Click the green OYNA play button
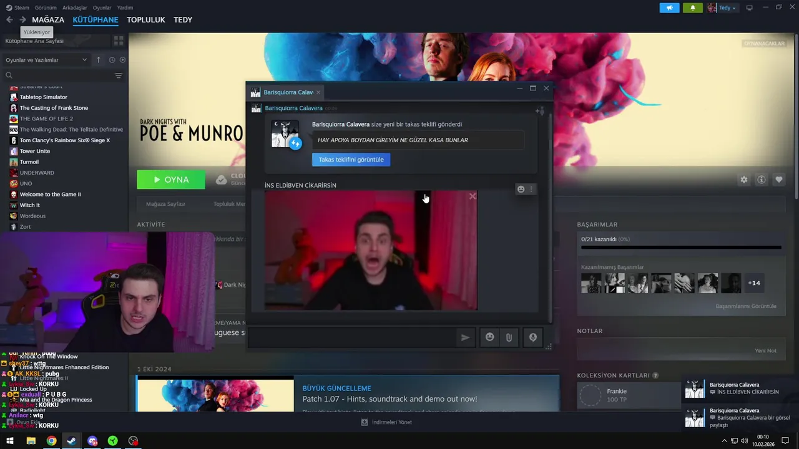The width and height of the screenshot is (799, 449). pyautogui.click(x=171, y=180)
